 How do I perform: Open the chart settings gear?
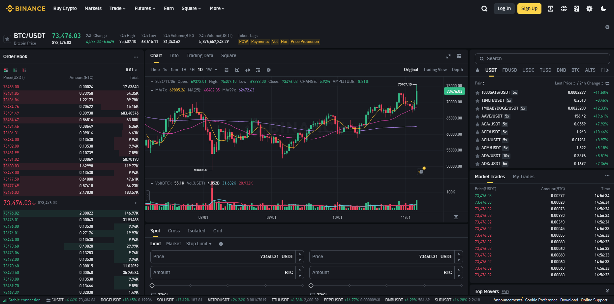tap(269, 70)
